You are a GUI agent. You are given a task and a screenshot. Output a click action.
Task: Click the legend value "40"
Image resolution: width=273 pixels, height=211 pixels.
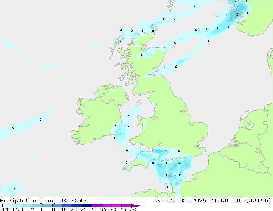pyautogui.click(x=113, y=209)
